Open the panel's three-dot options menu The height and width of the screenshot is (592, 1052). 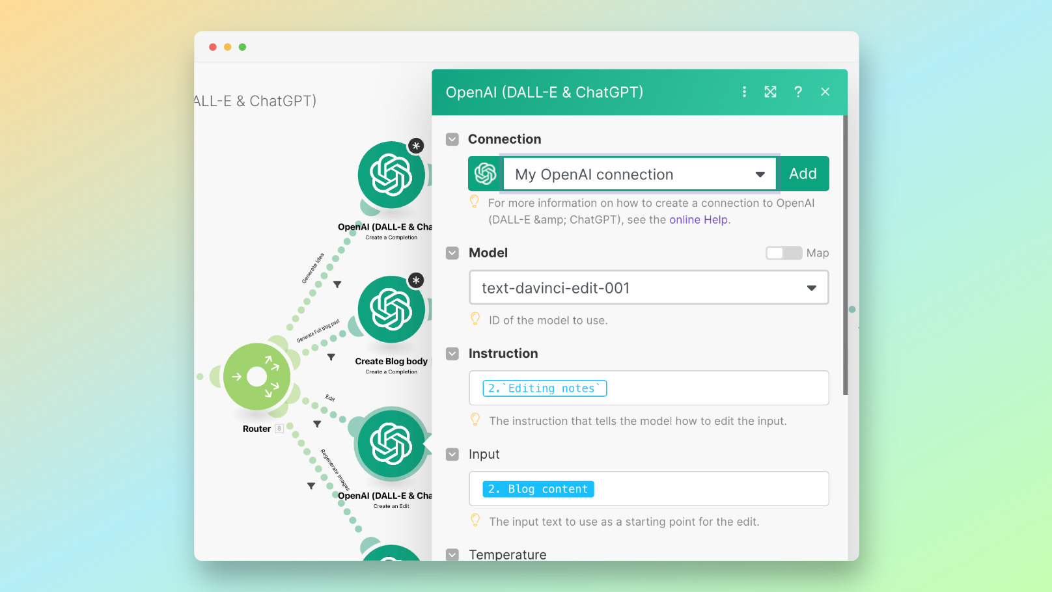(744, 92)
